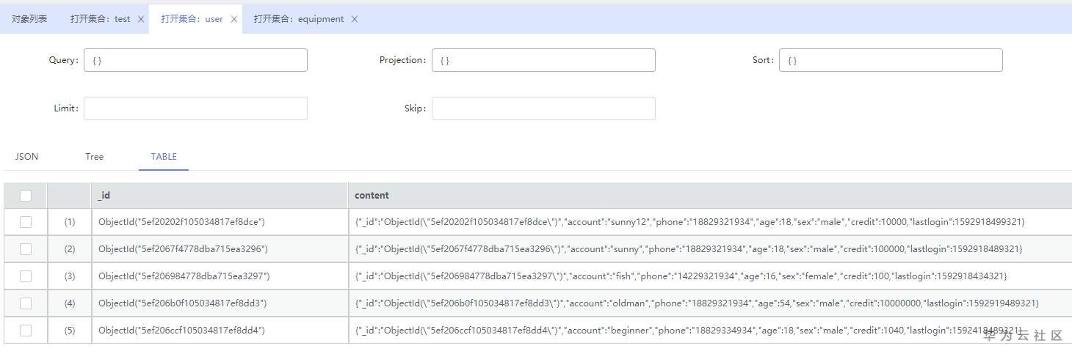The image size is (1072, 354).
Task: Check the checkbox for row (5)
Action: (x=26, y=331)
